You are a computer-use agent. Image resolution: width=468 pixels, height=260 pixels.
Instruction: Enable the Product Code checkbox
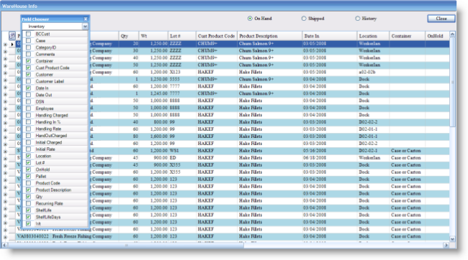pos(28,183)
